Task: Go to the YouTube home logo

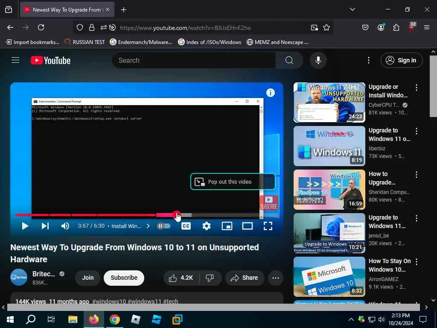Action: (x=50, y=60)
